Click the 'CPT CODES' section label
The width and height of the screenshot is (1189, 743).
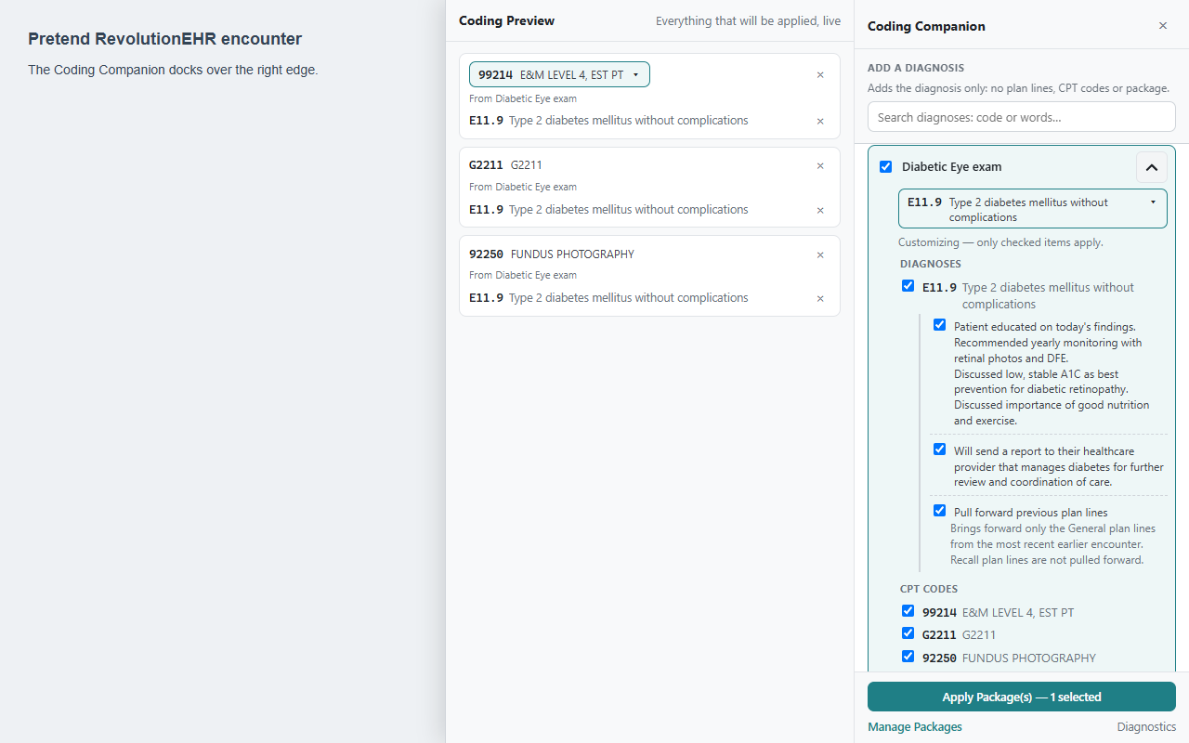pyautogui.click(x=929, y=589)
